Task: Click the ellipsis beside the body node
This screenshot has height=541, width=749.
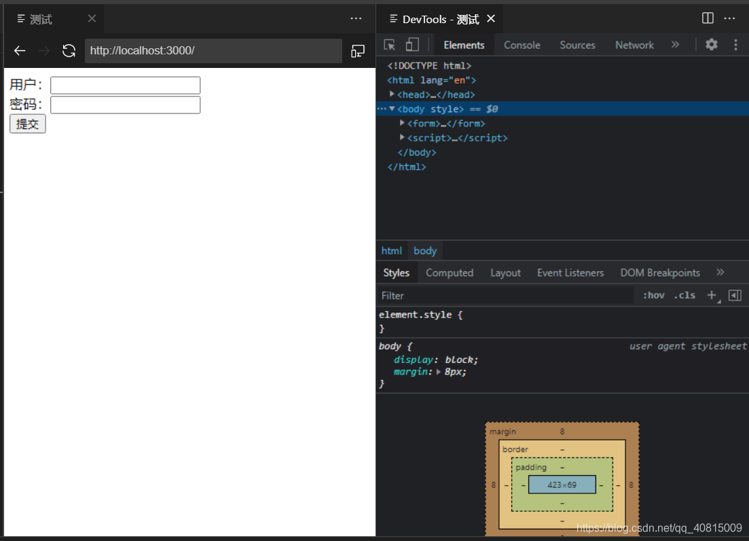Action: point(382,109)
